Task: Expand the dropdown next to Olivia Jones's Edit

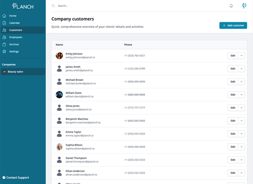Action: click(x=241, y=108)
